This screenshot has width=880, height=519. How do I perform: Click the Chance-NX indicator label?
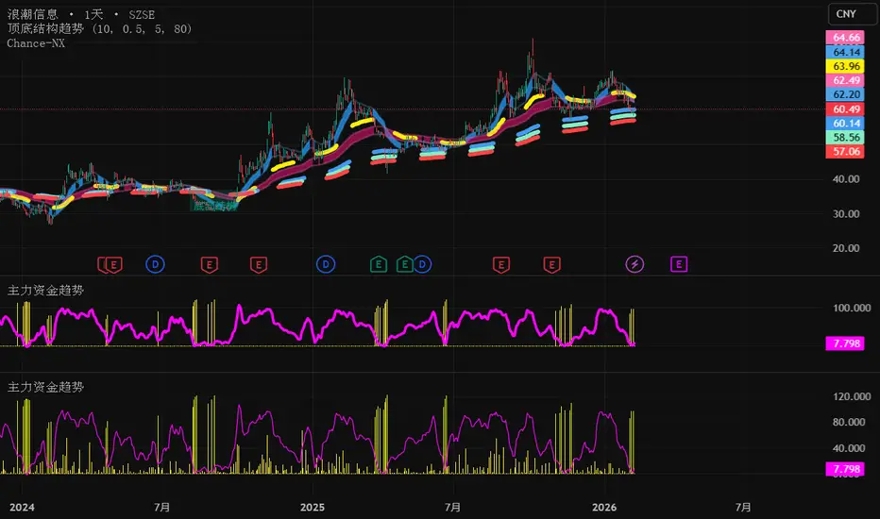click(35, 43)
